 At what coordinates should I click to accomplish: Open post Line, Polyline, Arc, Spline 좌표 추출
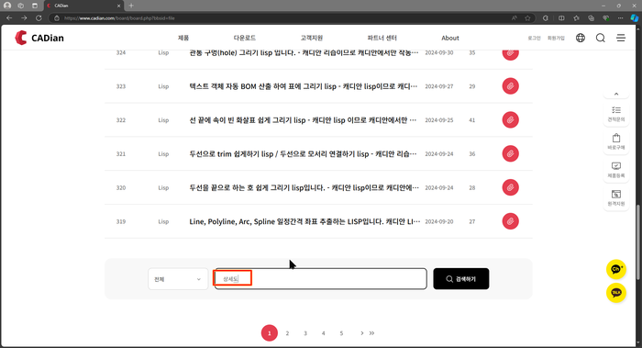pyautogui.click(x=304, y=221)
